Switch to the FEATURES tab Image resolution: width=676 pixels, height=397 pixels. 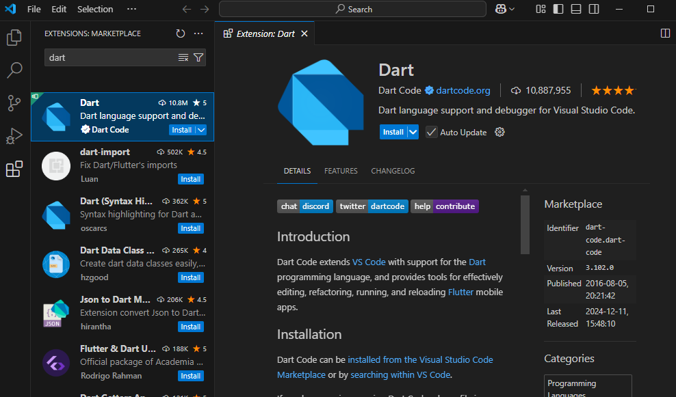point(341,171)
